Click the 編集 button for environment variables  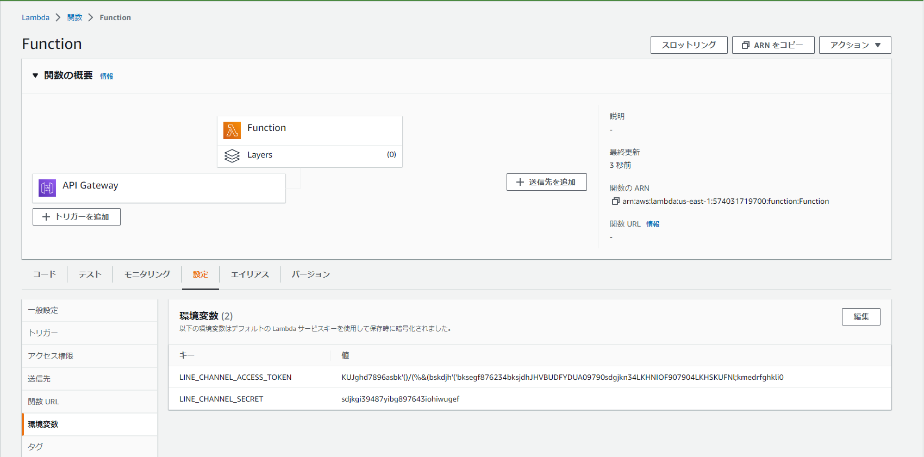tap(861, 317)
